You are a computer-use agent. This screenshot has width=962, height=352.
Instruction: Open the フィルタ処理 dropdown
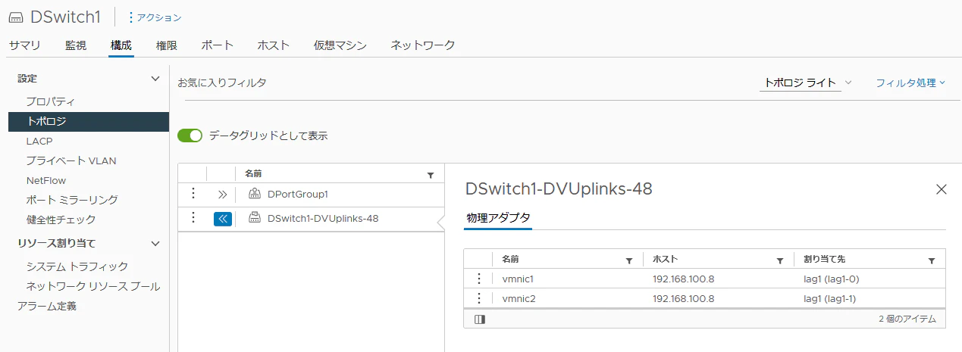coord(910,83)
